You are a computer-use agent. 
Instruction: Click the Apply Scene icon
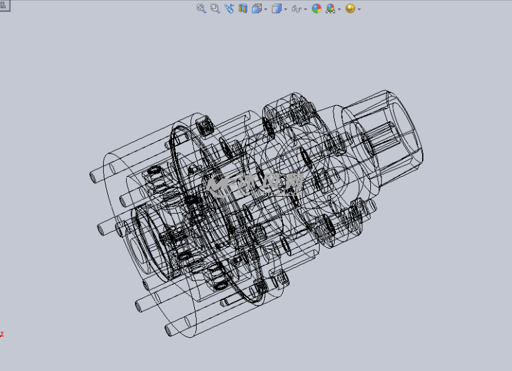(330, 8)
